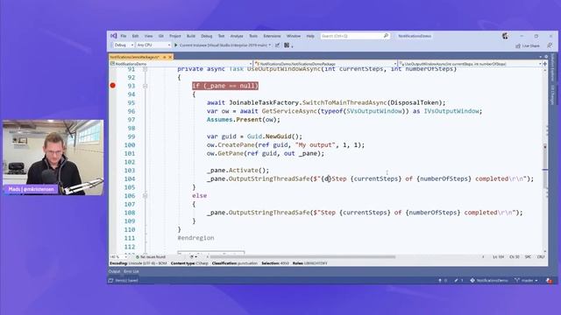
Task: Click the 'else' keyword on line 106
Action: point(199,196)
